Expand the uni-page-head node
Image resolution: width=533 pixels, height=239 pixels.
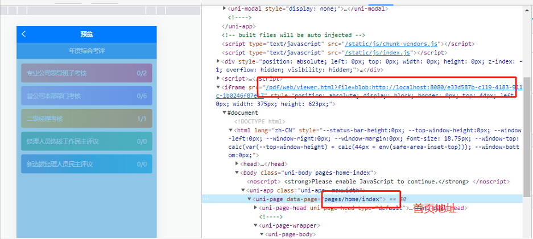255,207
